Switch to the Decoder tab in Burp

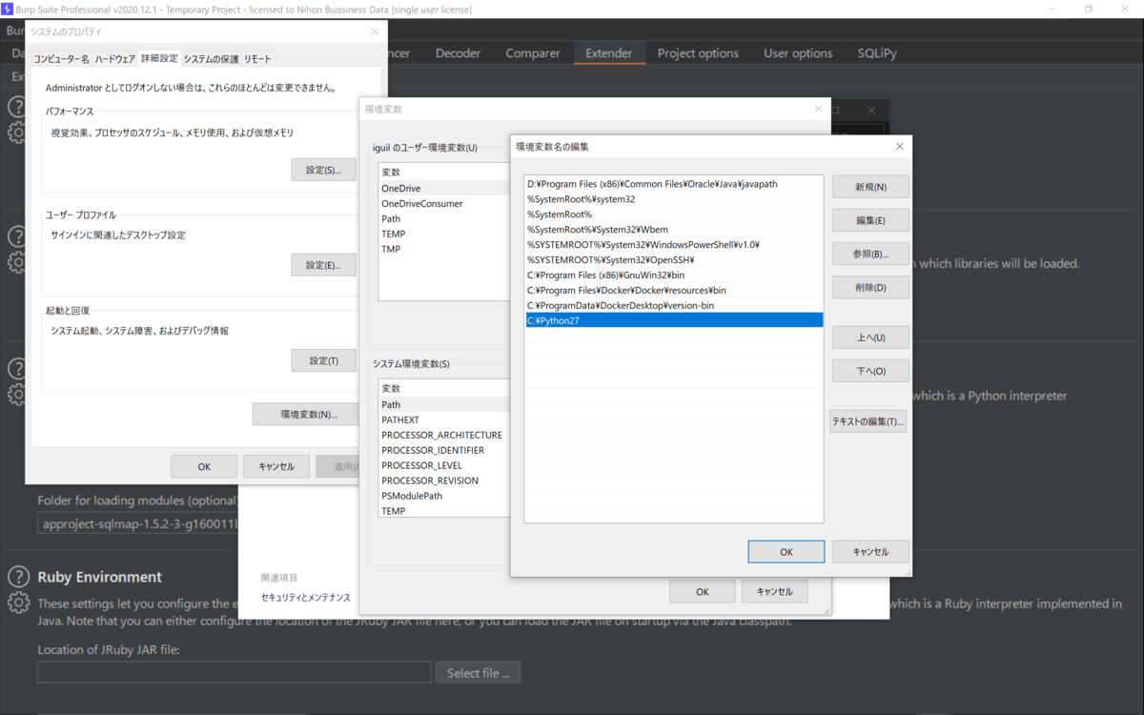tap(458, 53)
